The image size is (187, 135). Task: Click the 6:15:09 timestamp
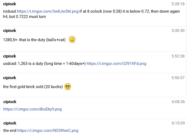point(178,123)
